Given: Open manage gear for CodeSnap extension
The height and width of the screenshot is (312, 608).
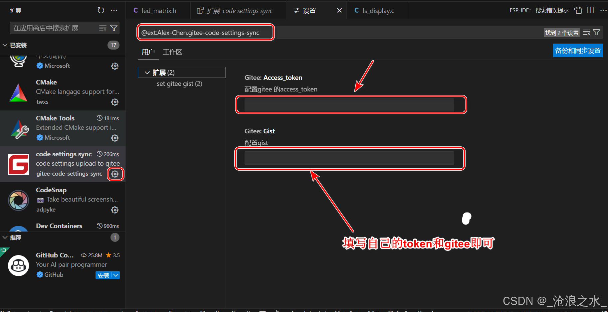Looking at the screenshot, I should (115, 210).
